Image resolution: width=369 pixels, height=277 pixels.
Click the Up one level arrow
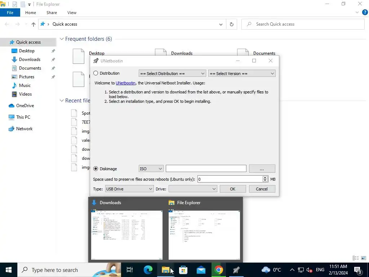(x=34, y=24)
